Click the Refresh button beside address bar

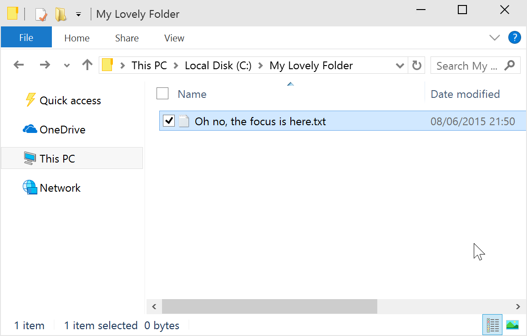(x=416, y=66)
